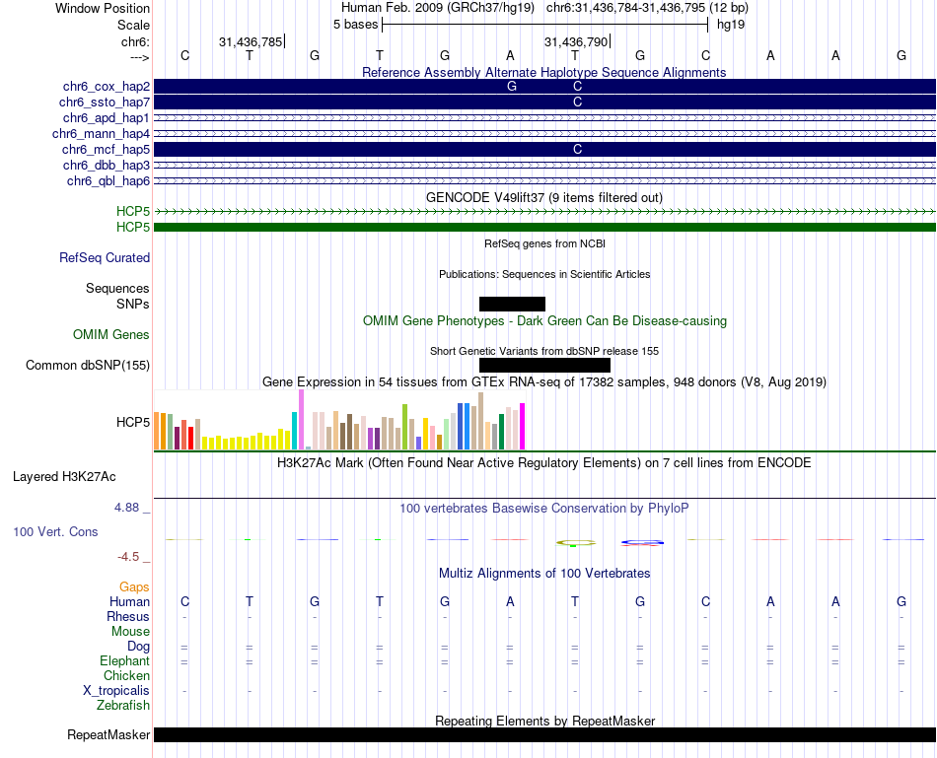937x758 pixels.
Task: Click the Chicken species label
Action: [126, 675]
